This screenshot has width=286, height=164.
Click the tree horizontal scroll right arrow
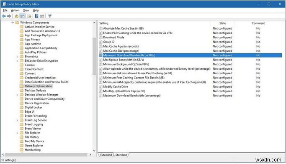tap(90, 154)
